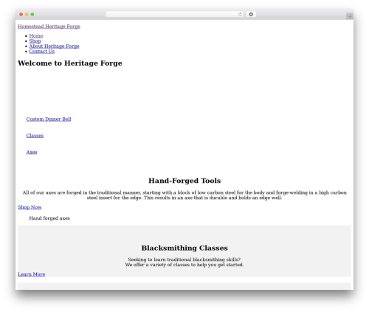This screenshot has height=312, width=369.
Task: Open a new tab with the plus button
Action: [x=350, y=16]
